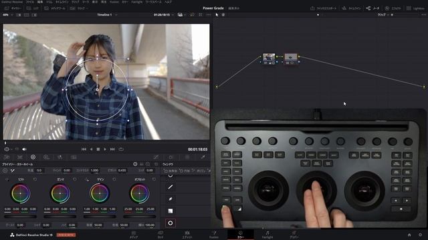Reset the Lift wheel
The height and width of the screenshot is (240, 428).
tap(35, 179)
